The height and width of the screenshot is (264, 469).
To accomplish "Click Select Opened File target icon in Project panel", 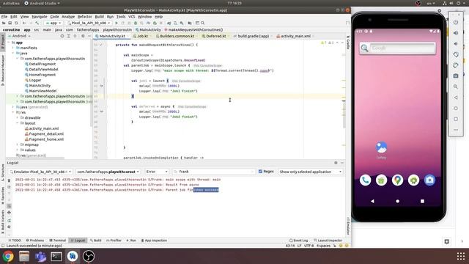I will point(62,36).
